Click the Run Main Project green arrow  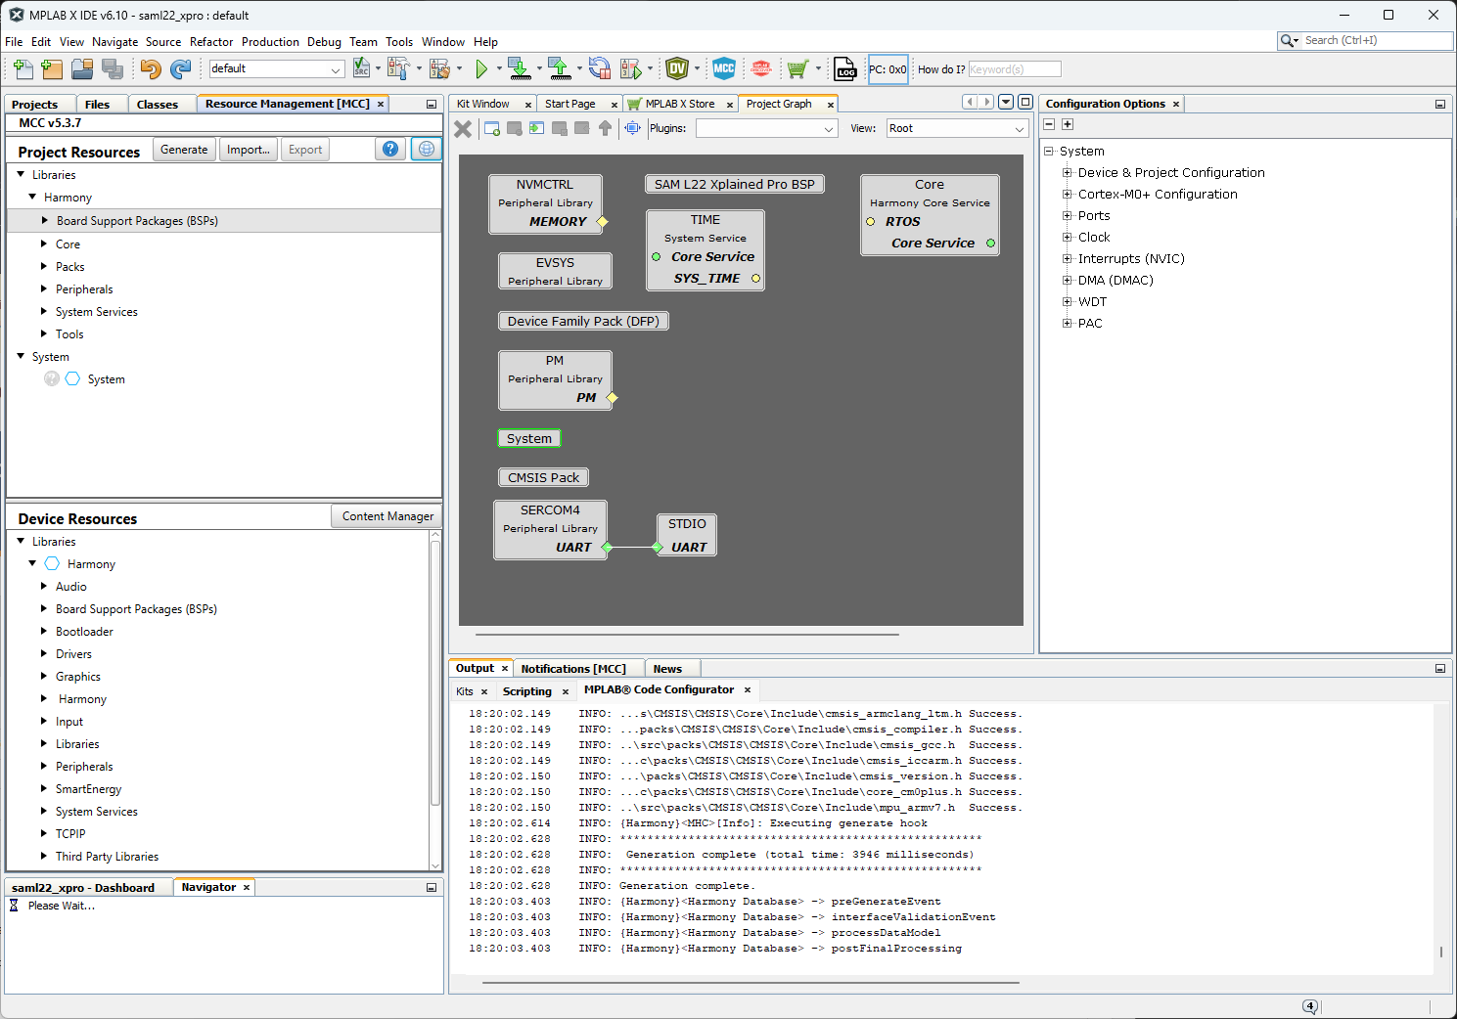point(481,68)
